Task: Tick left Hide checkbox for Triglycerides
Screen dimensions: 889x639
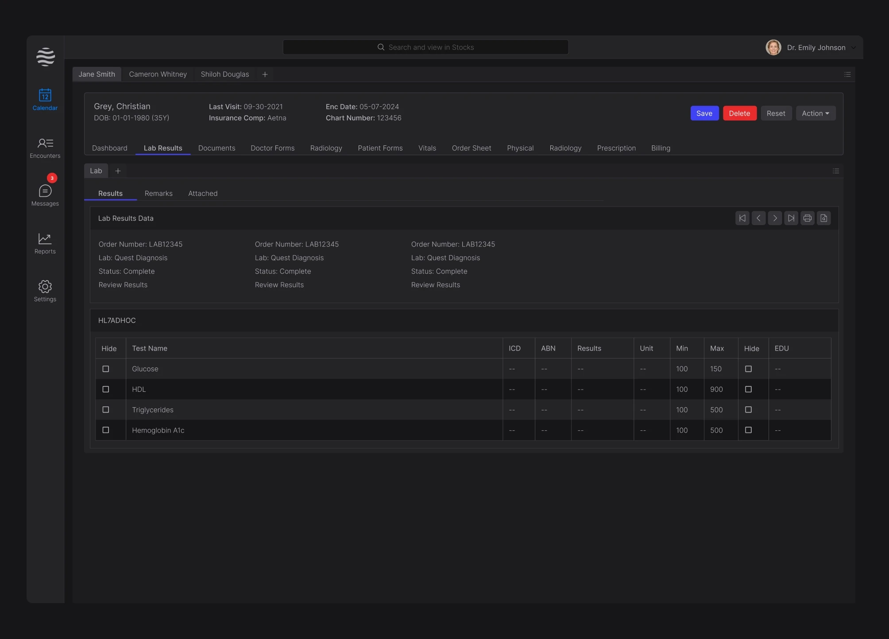Action: click(x=106, y=409)
